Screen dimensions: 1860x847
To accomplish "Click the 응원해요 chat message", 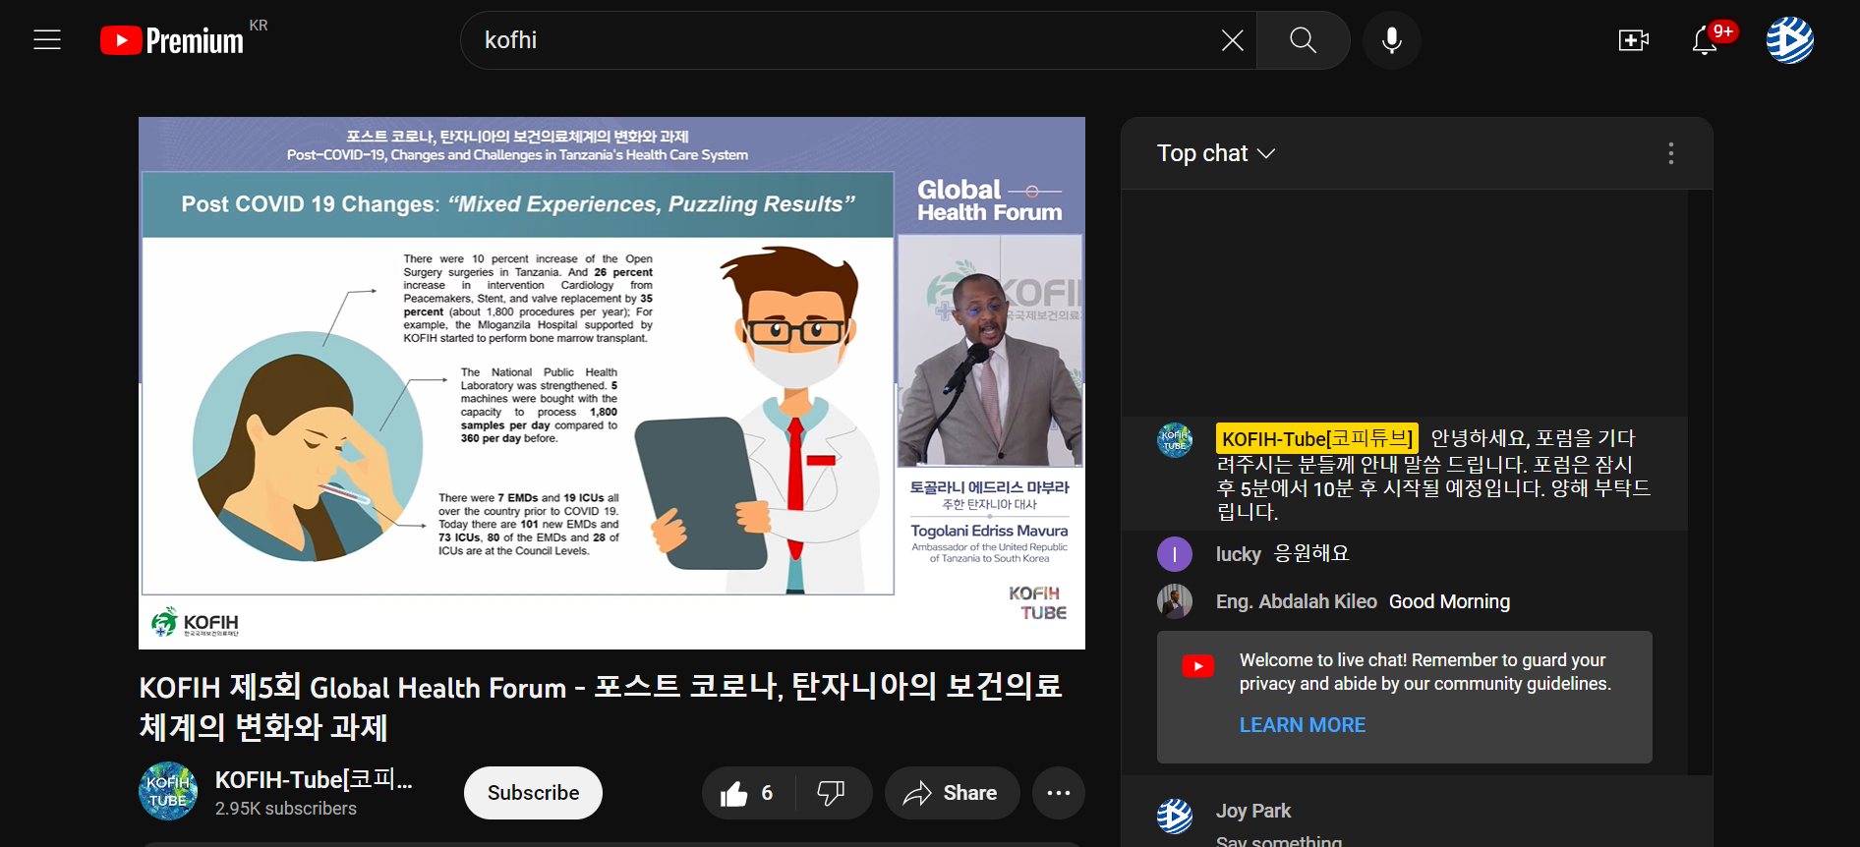I will (x=1311, y=554).
